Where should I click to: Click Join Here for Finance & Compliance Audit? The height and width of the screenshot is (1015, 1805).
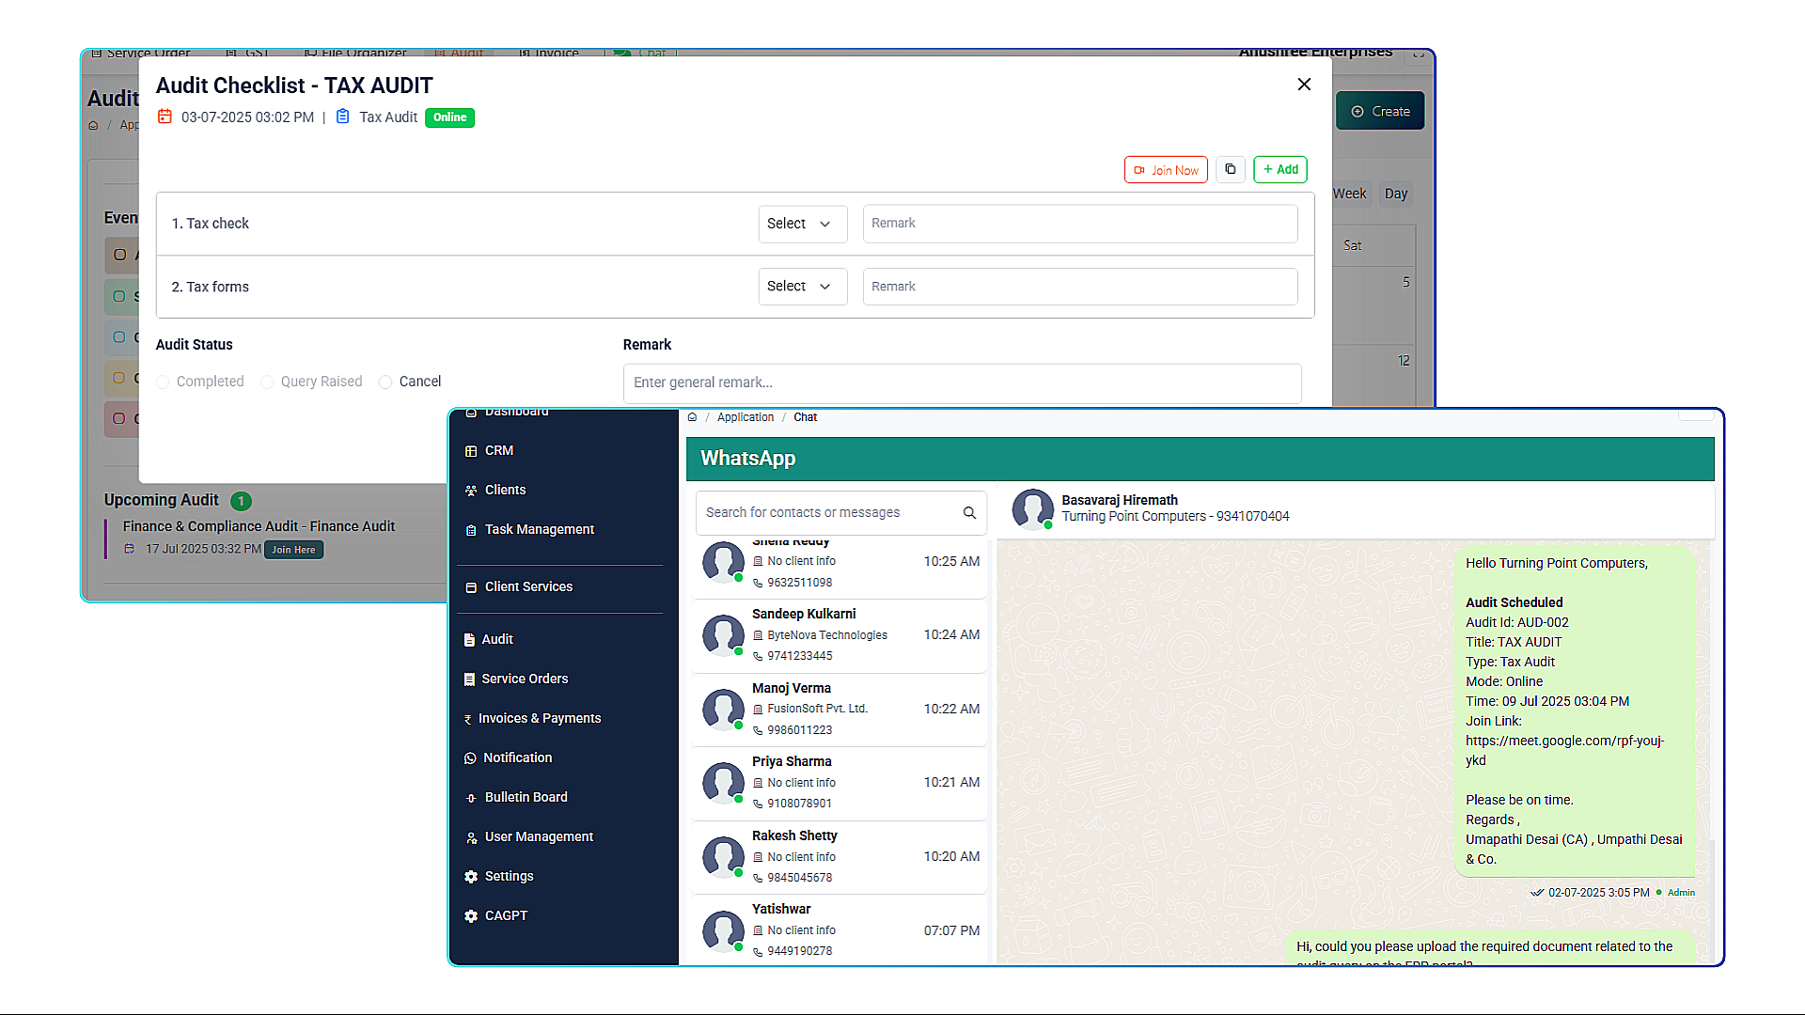click(293, 549)
